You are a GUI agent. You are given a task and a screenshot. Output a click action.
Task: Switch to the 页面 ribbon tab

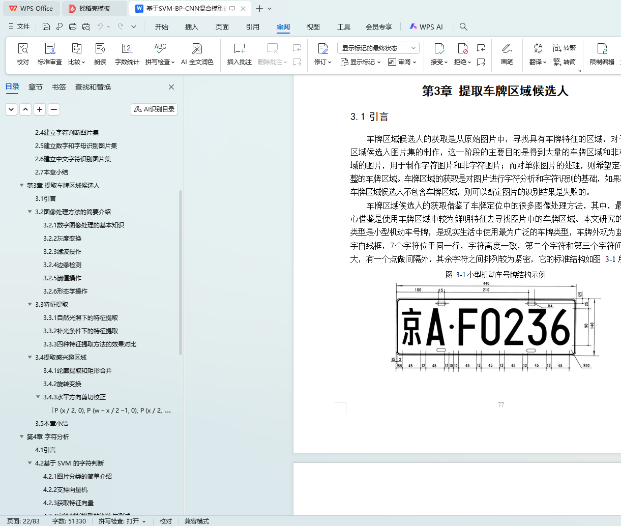coord(222,27)
